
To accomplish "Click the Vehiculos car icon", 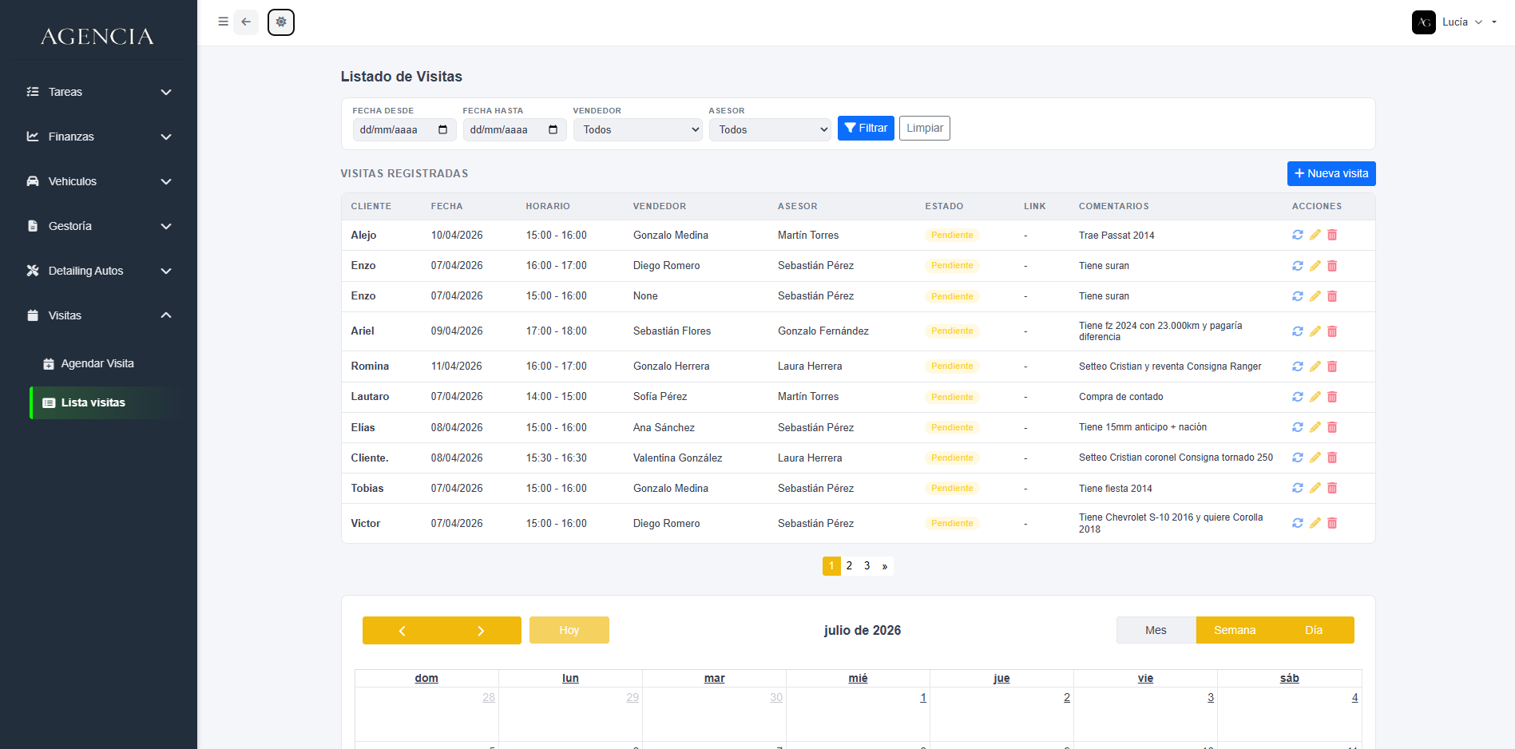I will [33, 181].
